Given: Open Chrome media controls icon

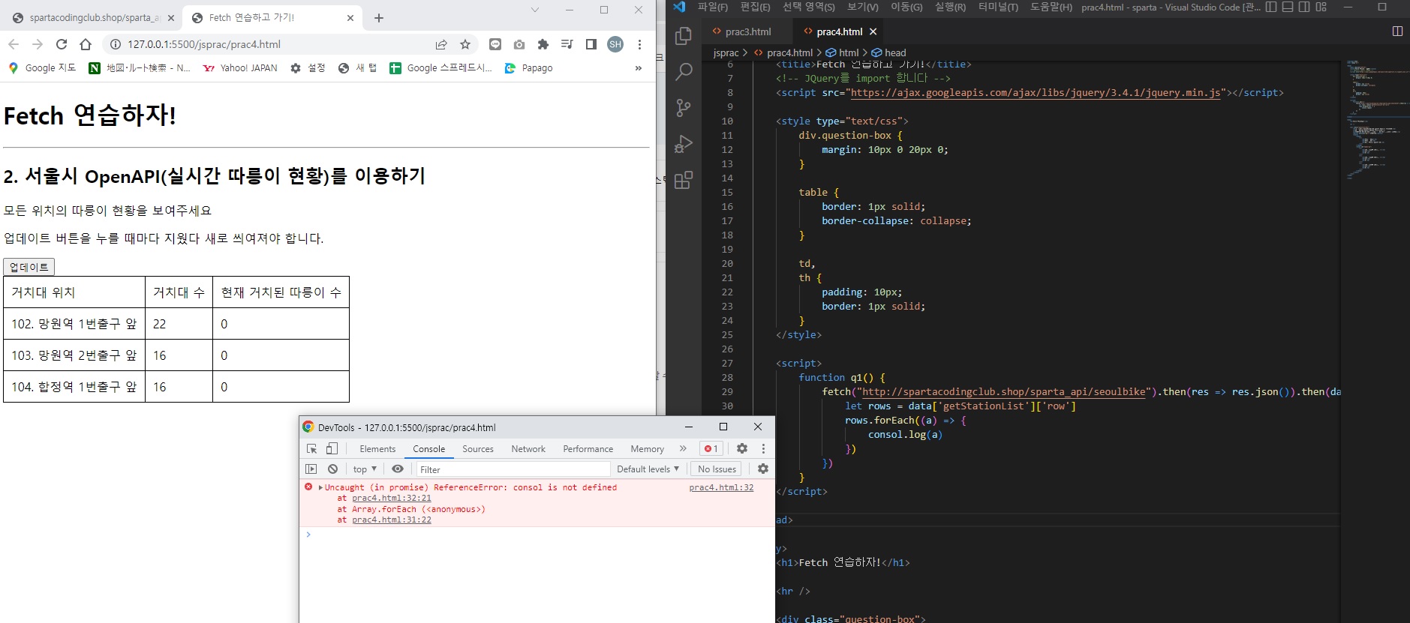Looking at the screenshot, I should click(x=567, y=44).
